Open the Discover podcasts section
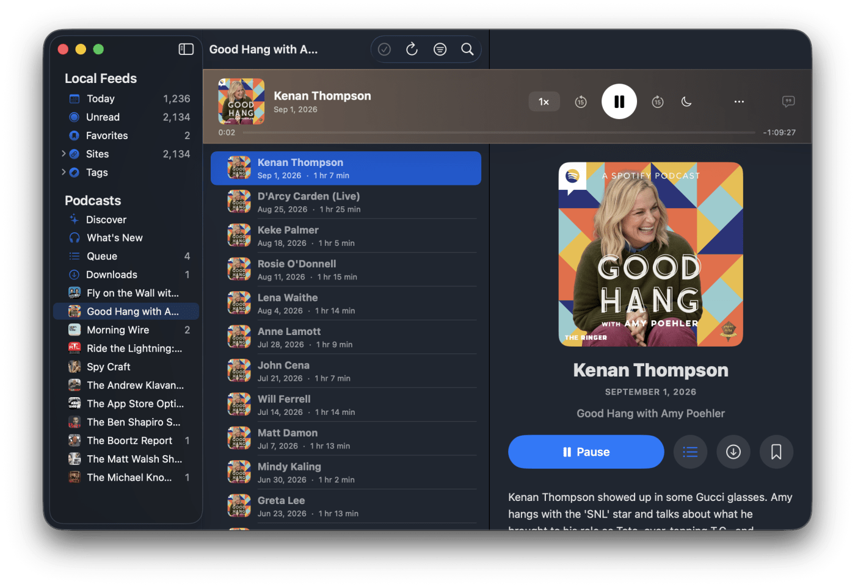Viewport: 855px width, 587px height. (x=126, y=220)
